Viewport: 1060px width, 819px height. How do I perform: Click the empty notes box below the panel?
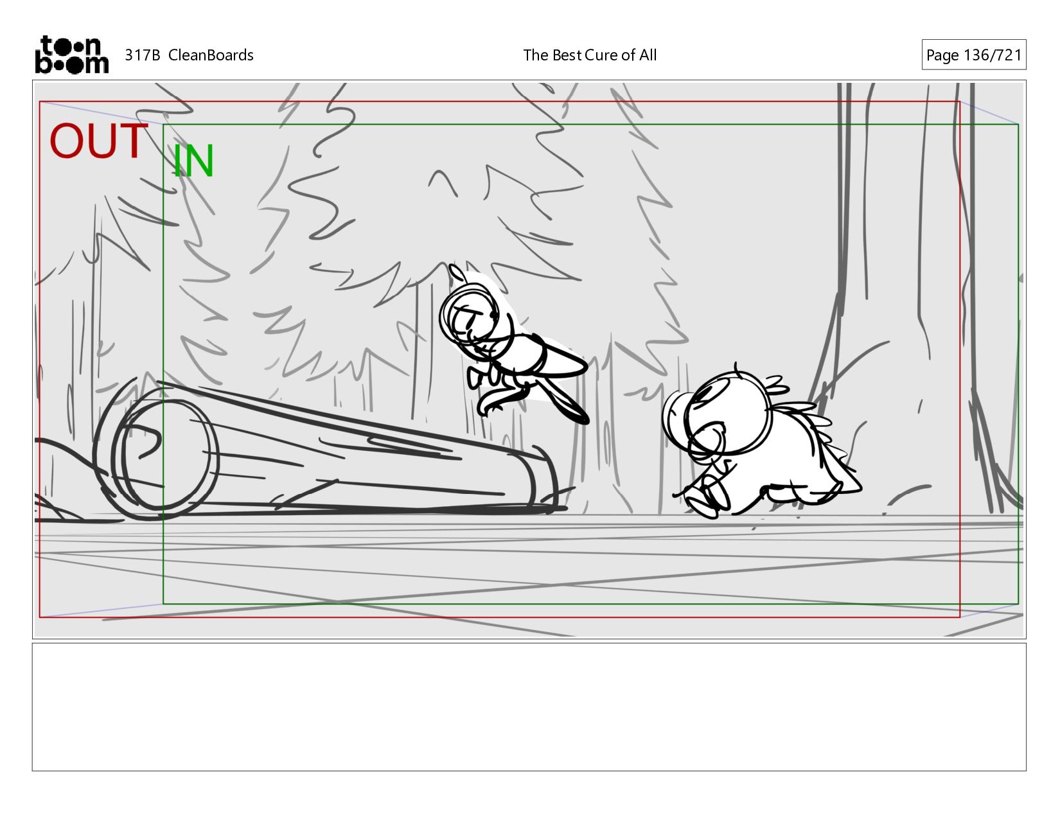[x=529, y=707]
